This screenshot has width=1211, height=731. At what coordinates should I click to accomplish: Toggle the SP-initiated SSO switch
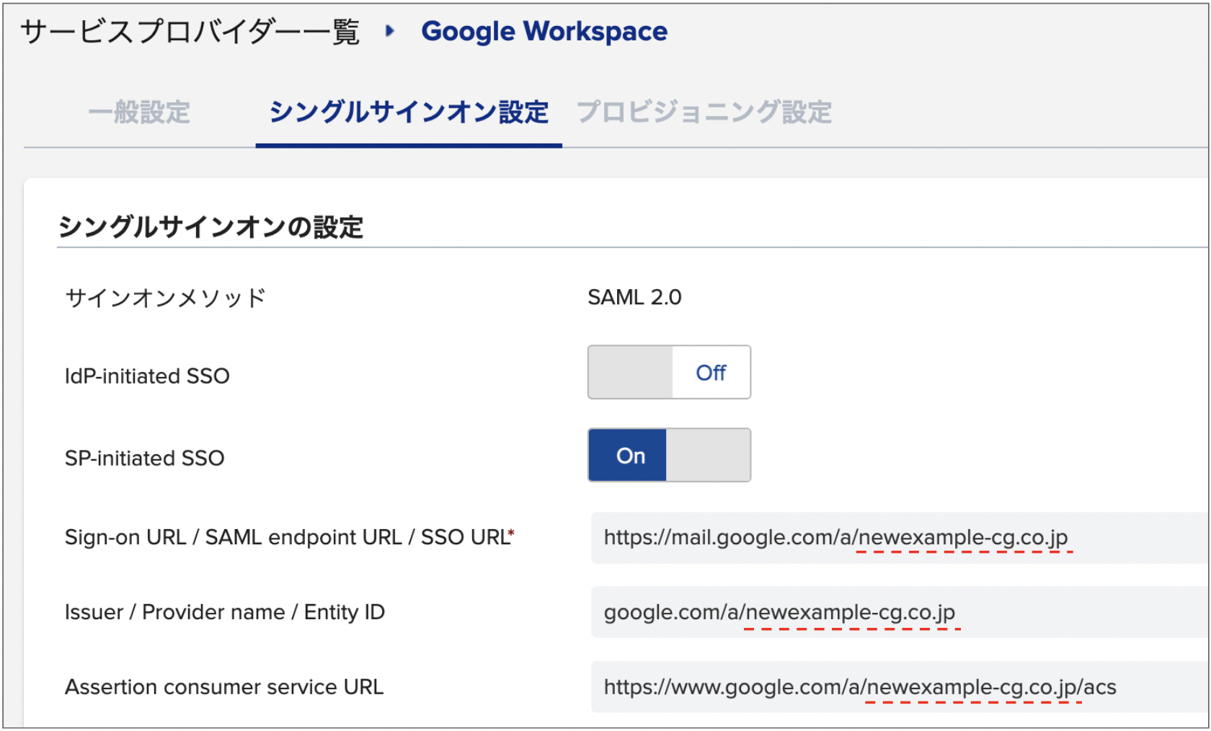669,455
